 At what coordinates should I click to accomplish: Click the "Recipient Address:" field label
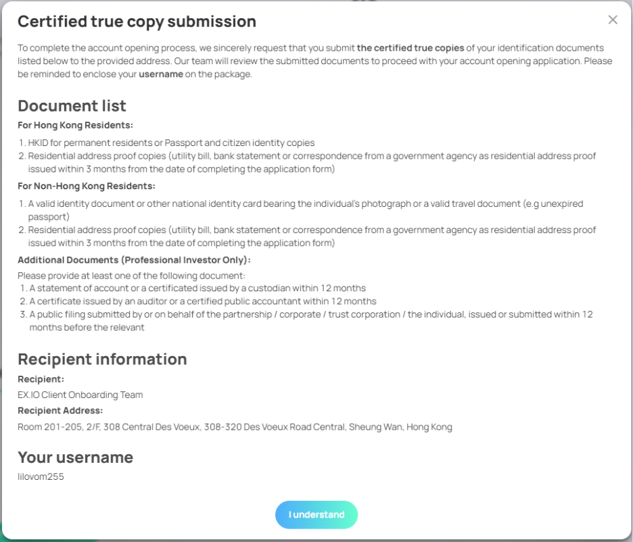[x=60, y=411]
